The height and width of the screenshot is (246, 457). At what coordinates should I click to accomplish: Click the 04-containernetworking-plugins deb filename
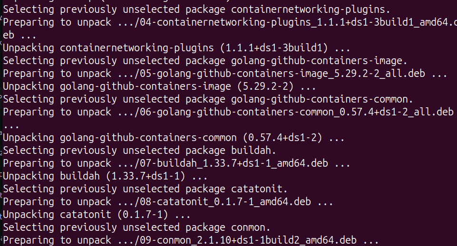(x=295, y=22)
